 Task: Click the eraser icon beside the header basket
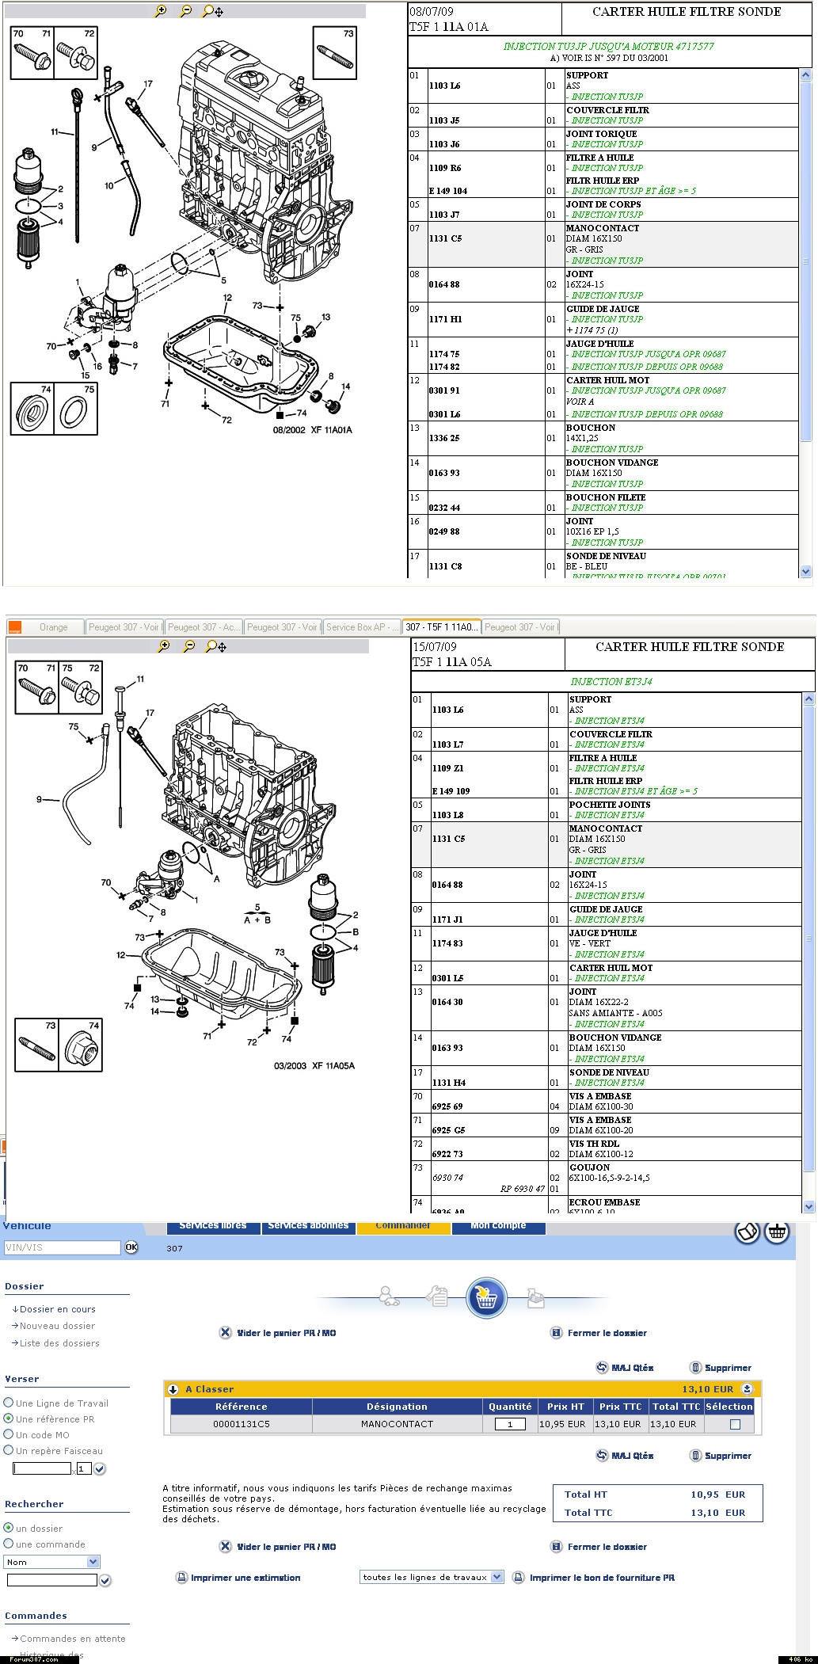coord(748,1232)
